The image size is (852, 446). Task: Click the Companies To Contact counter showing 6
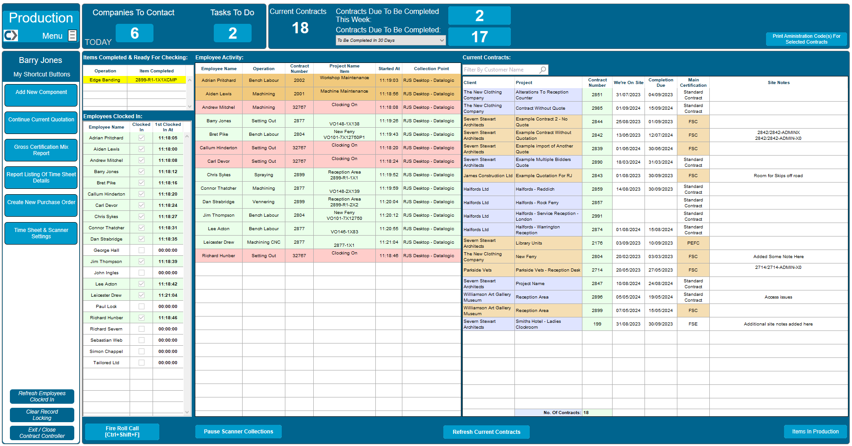pos(135,33)
